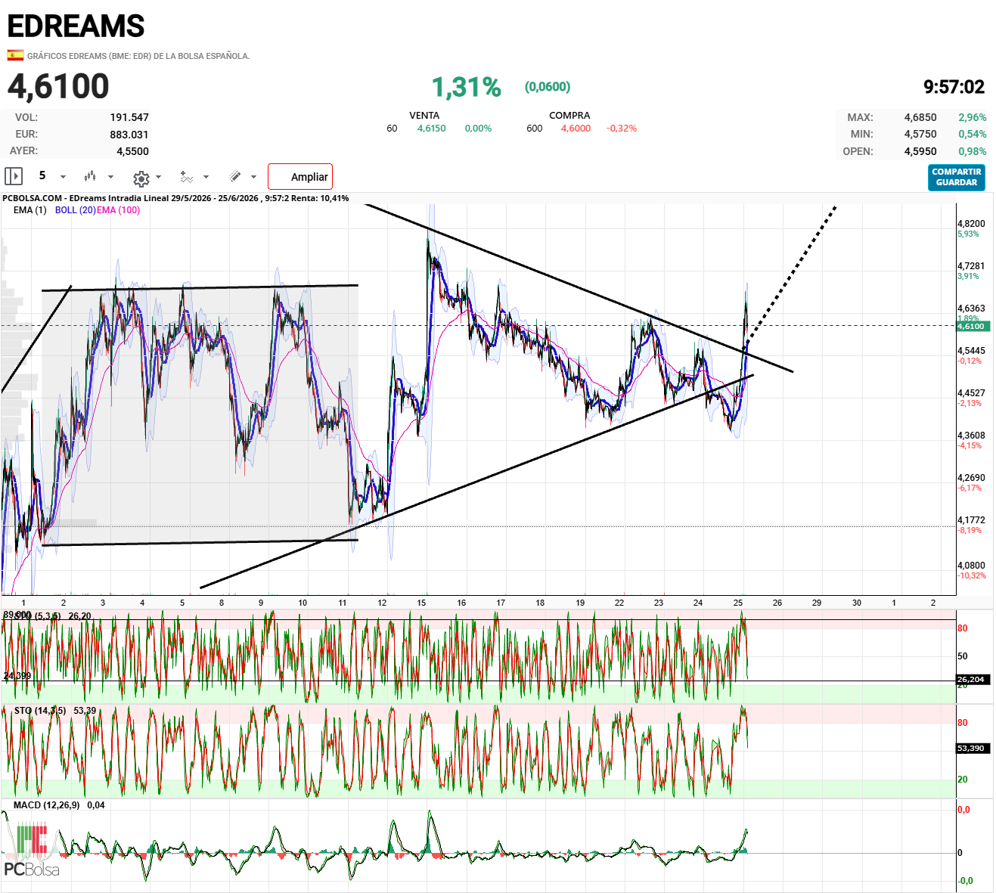
Task: Click the VENTA price 4,6150
Action: pyautogui.click(x=431, y=129)
